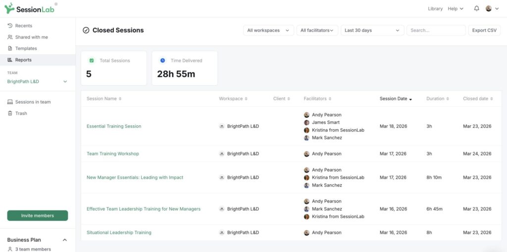Open the notifications bell
507x252 pixels.
(477, 9)
